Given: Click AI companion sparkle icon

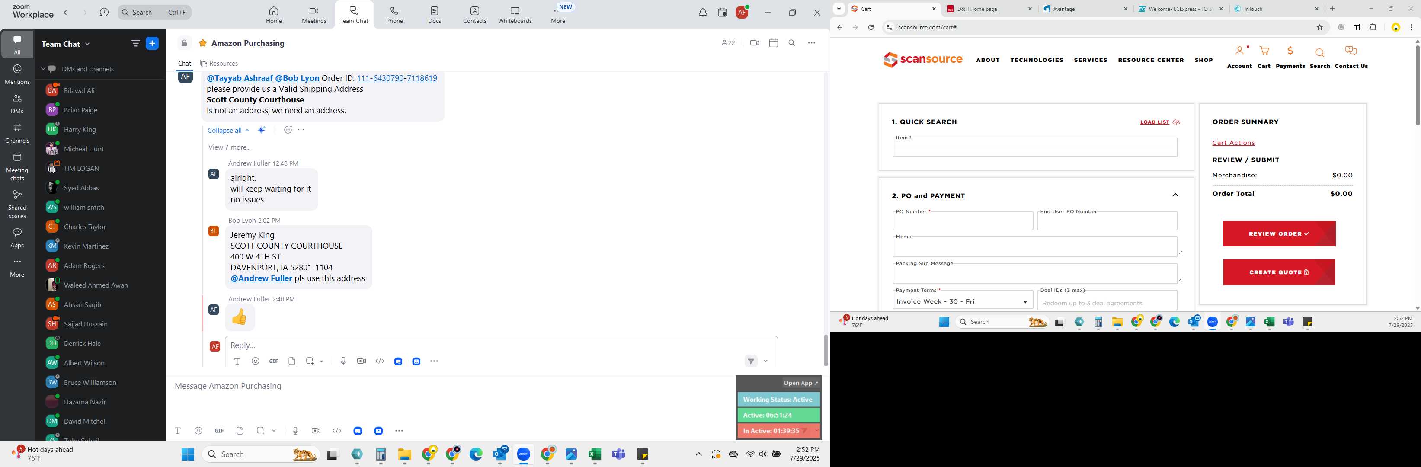Looking at the screenshot, I should 262,130.
